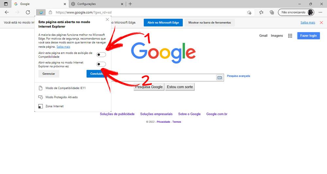327x174 pixels.
Task: Click Mostrar na barra de ferramentas button
Action: pyautogui.click(x=210, y=23)
